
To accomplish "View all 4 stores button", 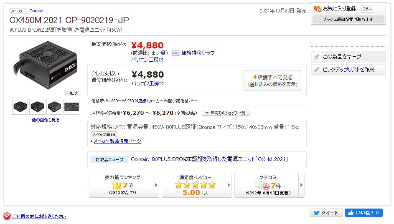I will click(x=272, y=81).
